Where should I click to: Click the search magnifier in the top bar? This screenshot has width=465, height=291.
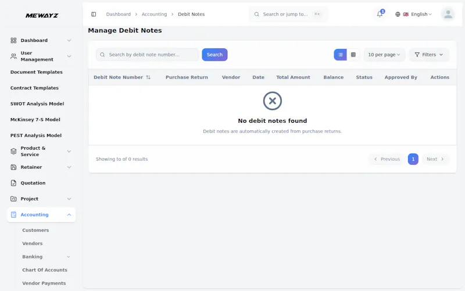coord(256,14)
